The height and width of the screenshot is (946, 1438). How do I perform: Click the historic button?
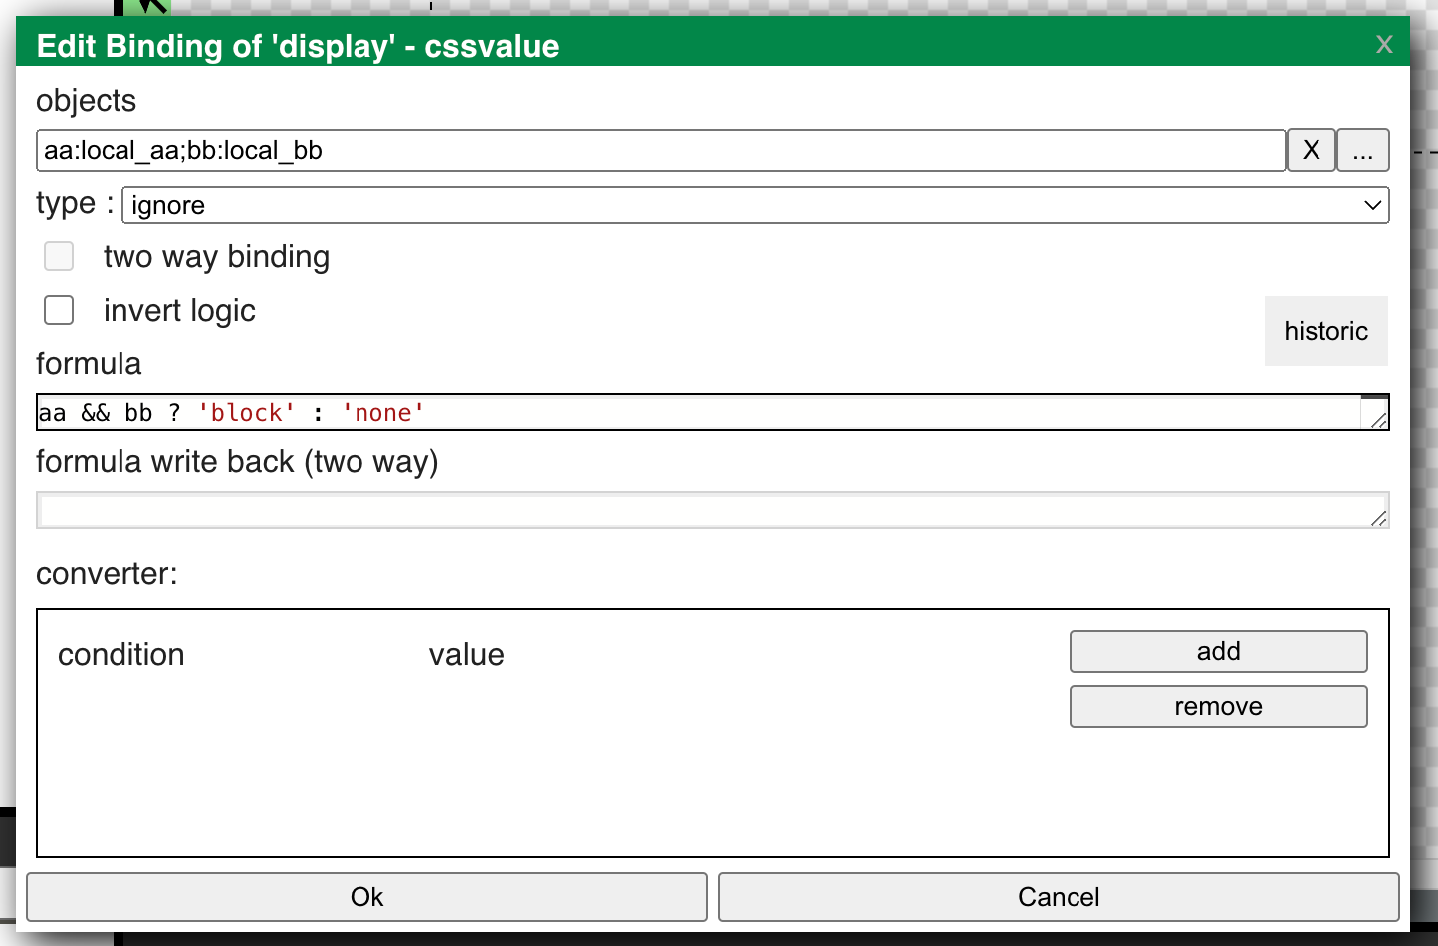[x=1326, y=331]
